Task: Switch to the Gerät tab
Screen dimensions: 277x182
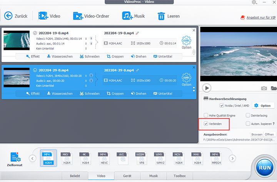Action: tap(127, 176)
